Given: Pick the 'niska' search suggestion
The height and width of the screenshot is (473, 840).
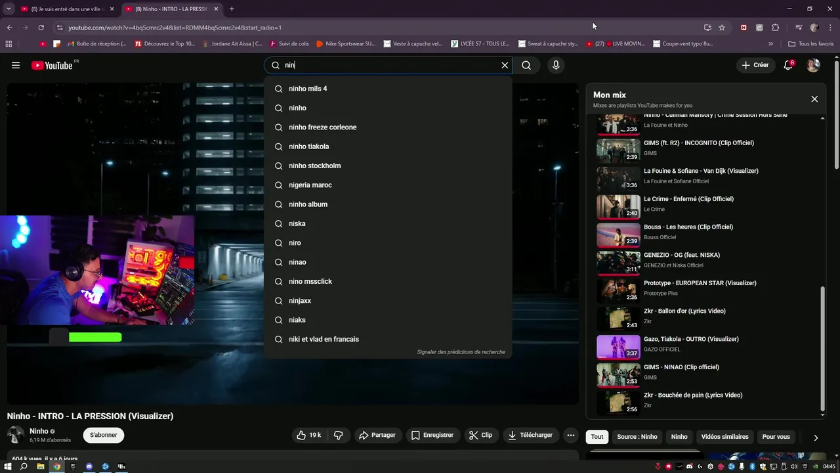Looking at the screenshot, I should (x=388, y=223).
